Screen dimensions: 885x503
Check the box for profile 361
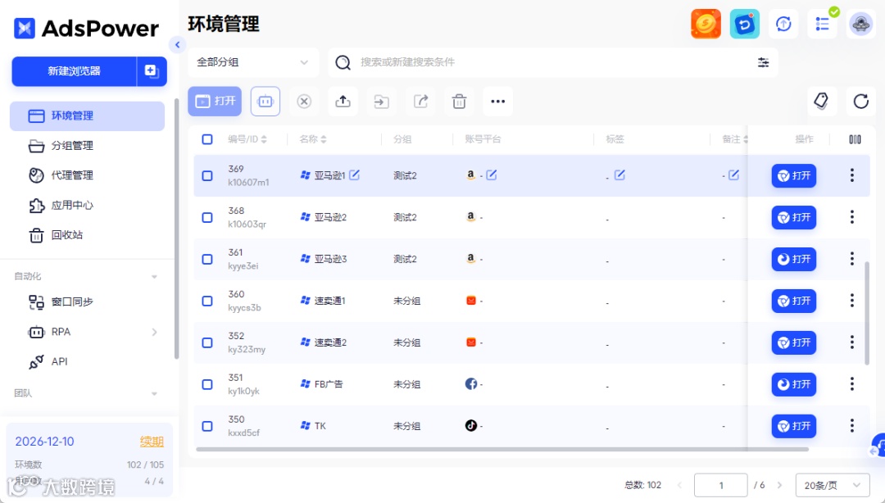point(207,259)
